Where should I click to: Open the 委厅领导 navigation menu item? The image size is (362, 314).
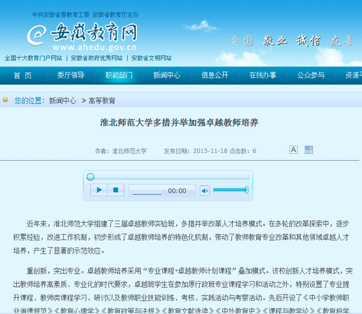point(71,75)
